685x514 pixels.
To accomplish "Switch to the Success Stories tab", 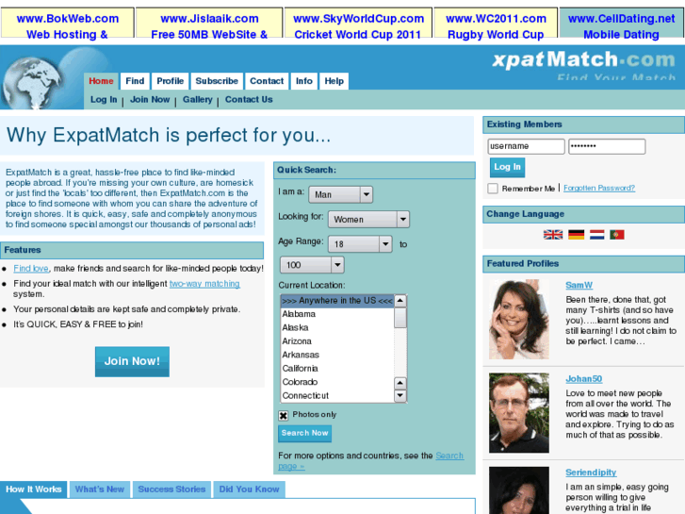I will (171, 489).
